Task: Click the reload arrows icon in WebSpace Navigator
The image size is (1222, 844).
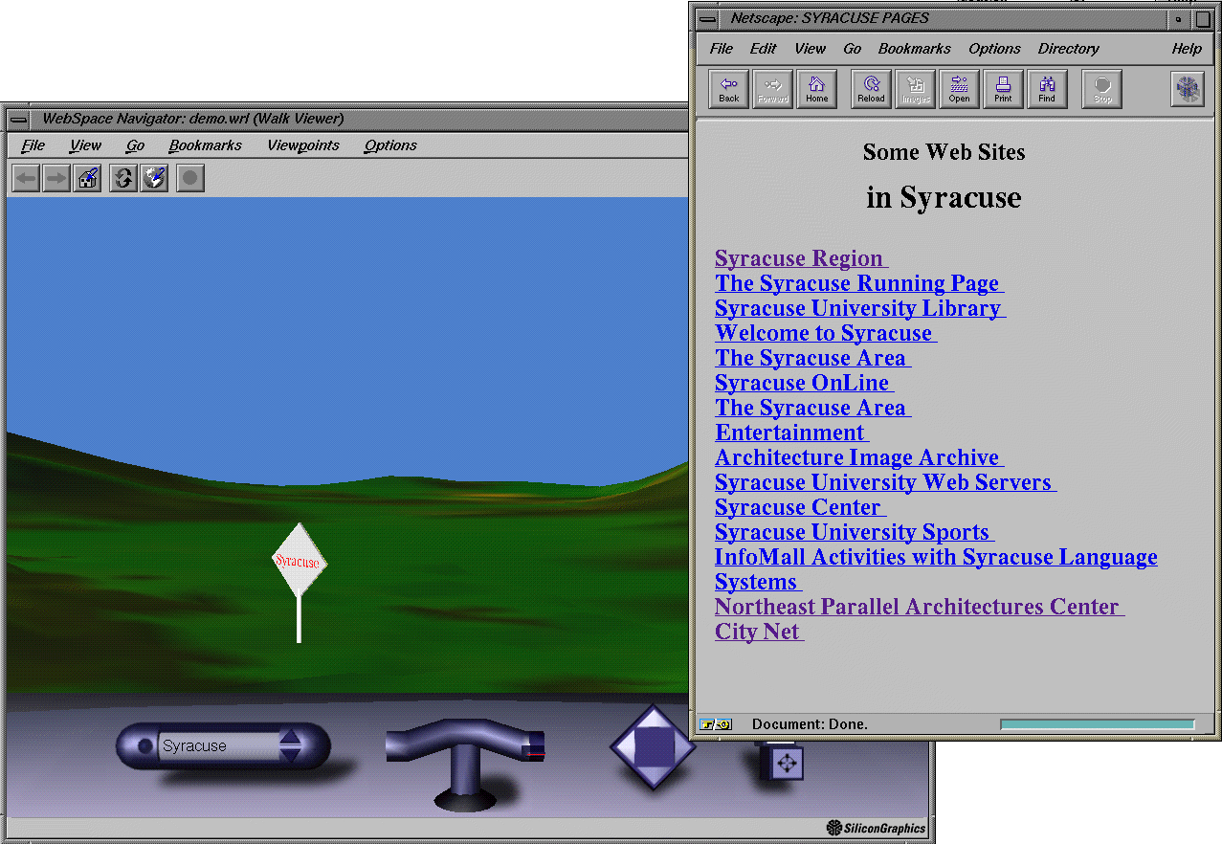Action: pos(123,178)
